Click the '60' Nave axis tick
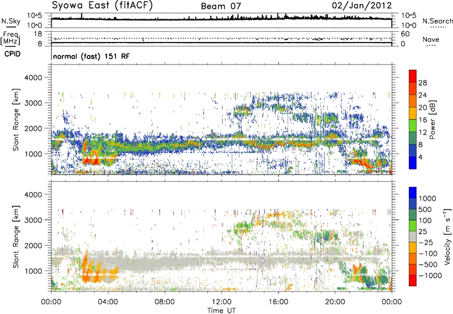This screenshot has height=314, width=453. (x=405, y=34)
